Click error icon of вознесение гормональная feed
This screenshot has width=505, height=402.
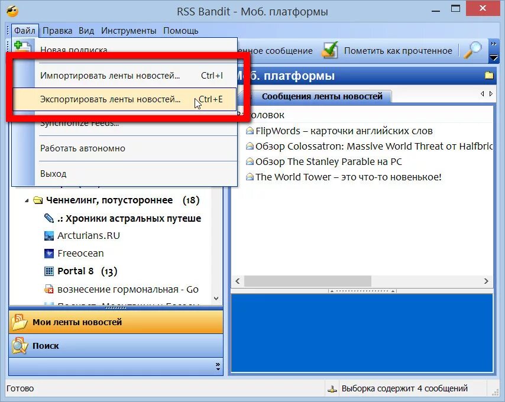point(49,289)
